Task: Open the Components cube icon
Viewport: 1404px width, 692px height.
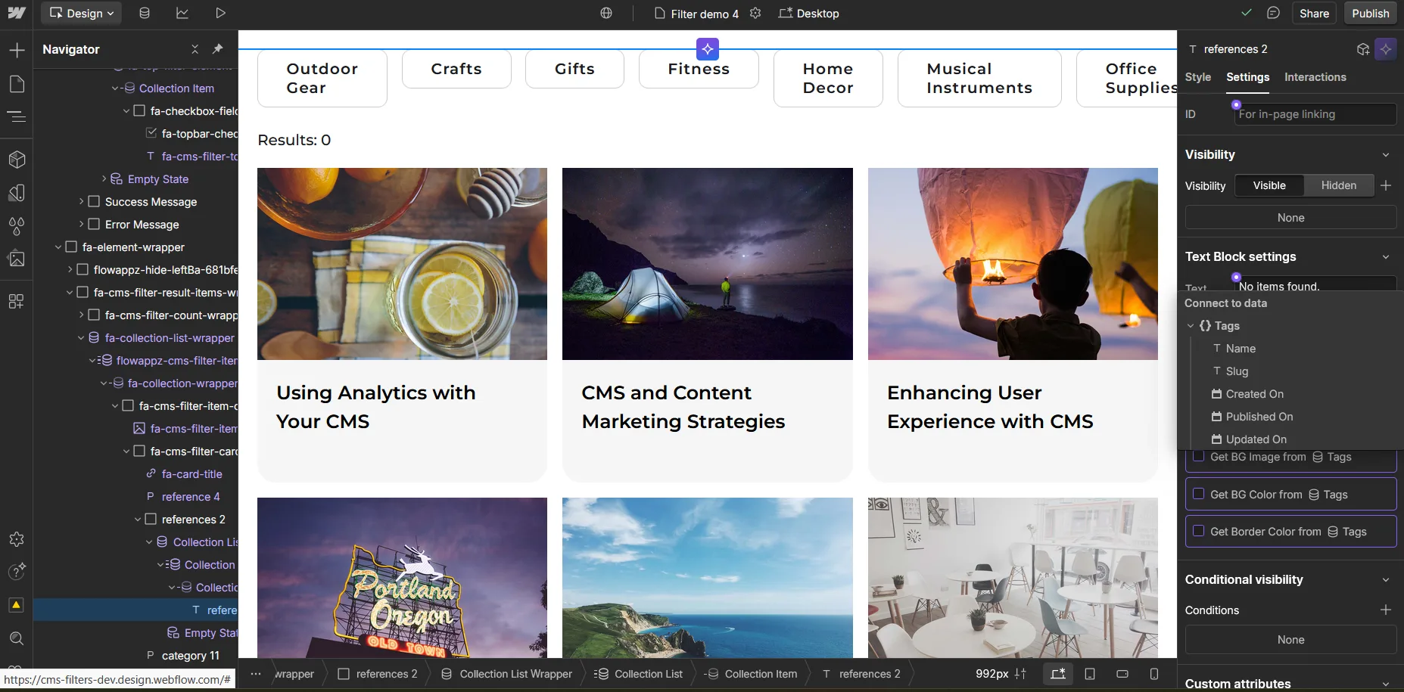Action: (17, 160)
